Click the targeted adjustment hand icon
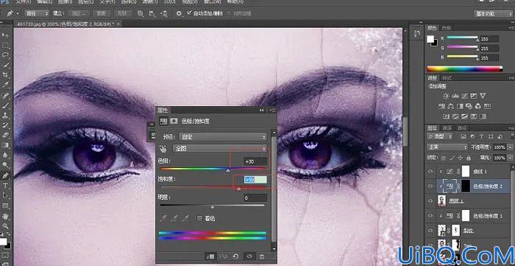 [x=163, y=149]
